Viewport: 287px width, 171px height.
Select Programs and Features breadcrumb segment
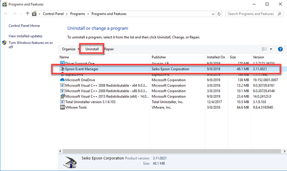tap(109, 14)
